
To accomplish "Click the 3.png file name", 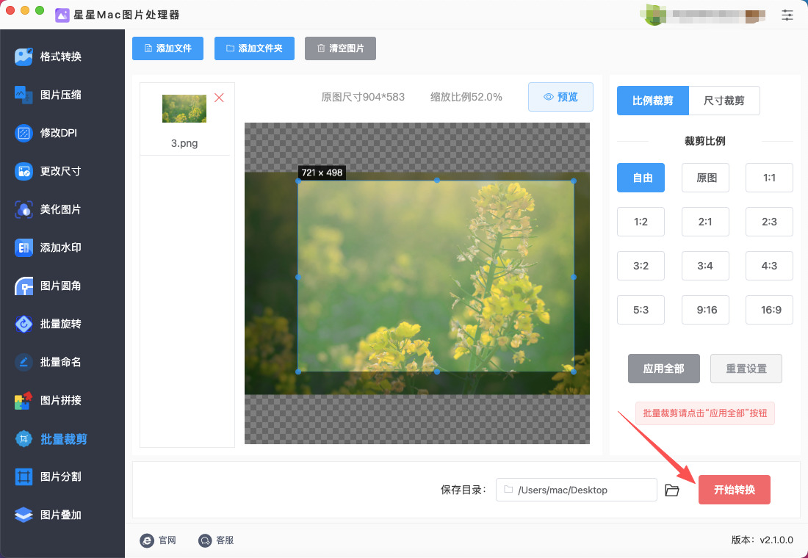I will pyautogui.click(x=184, y=143).
